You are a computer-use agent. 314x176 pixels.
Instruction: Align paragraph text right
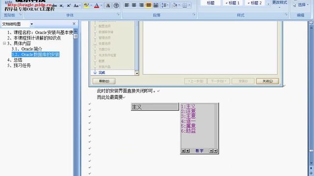click(x=141, y=5)
